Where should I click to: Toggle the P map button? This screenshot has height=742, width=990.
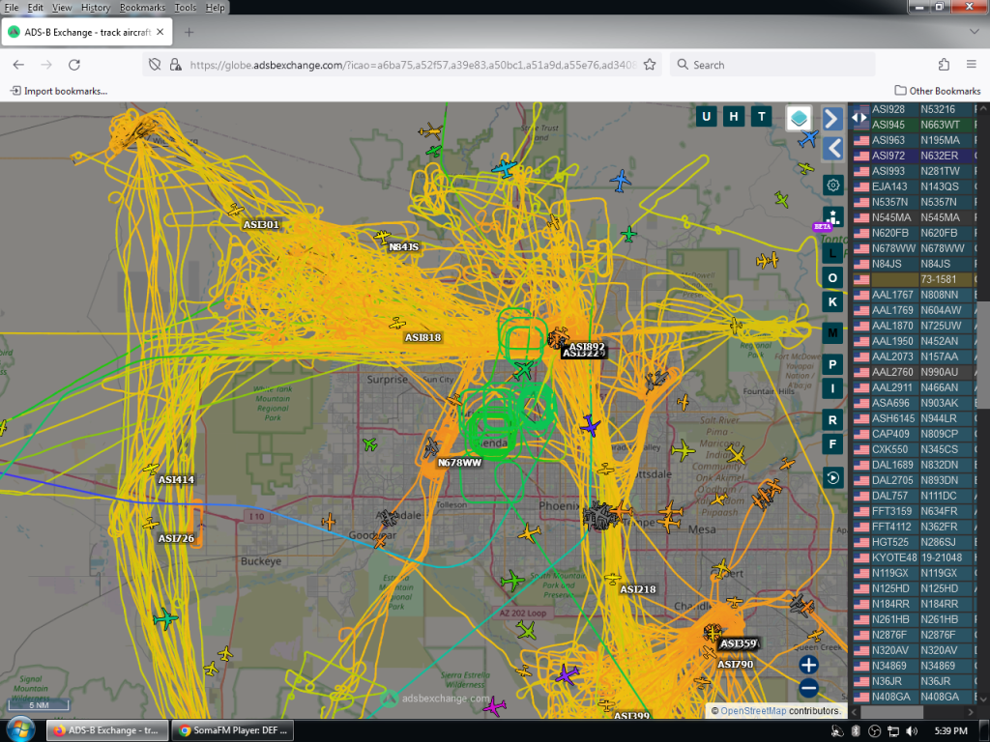tap(832, 364)
